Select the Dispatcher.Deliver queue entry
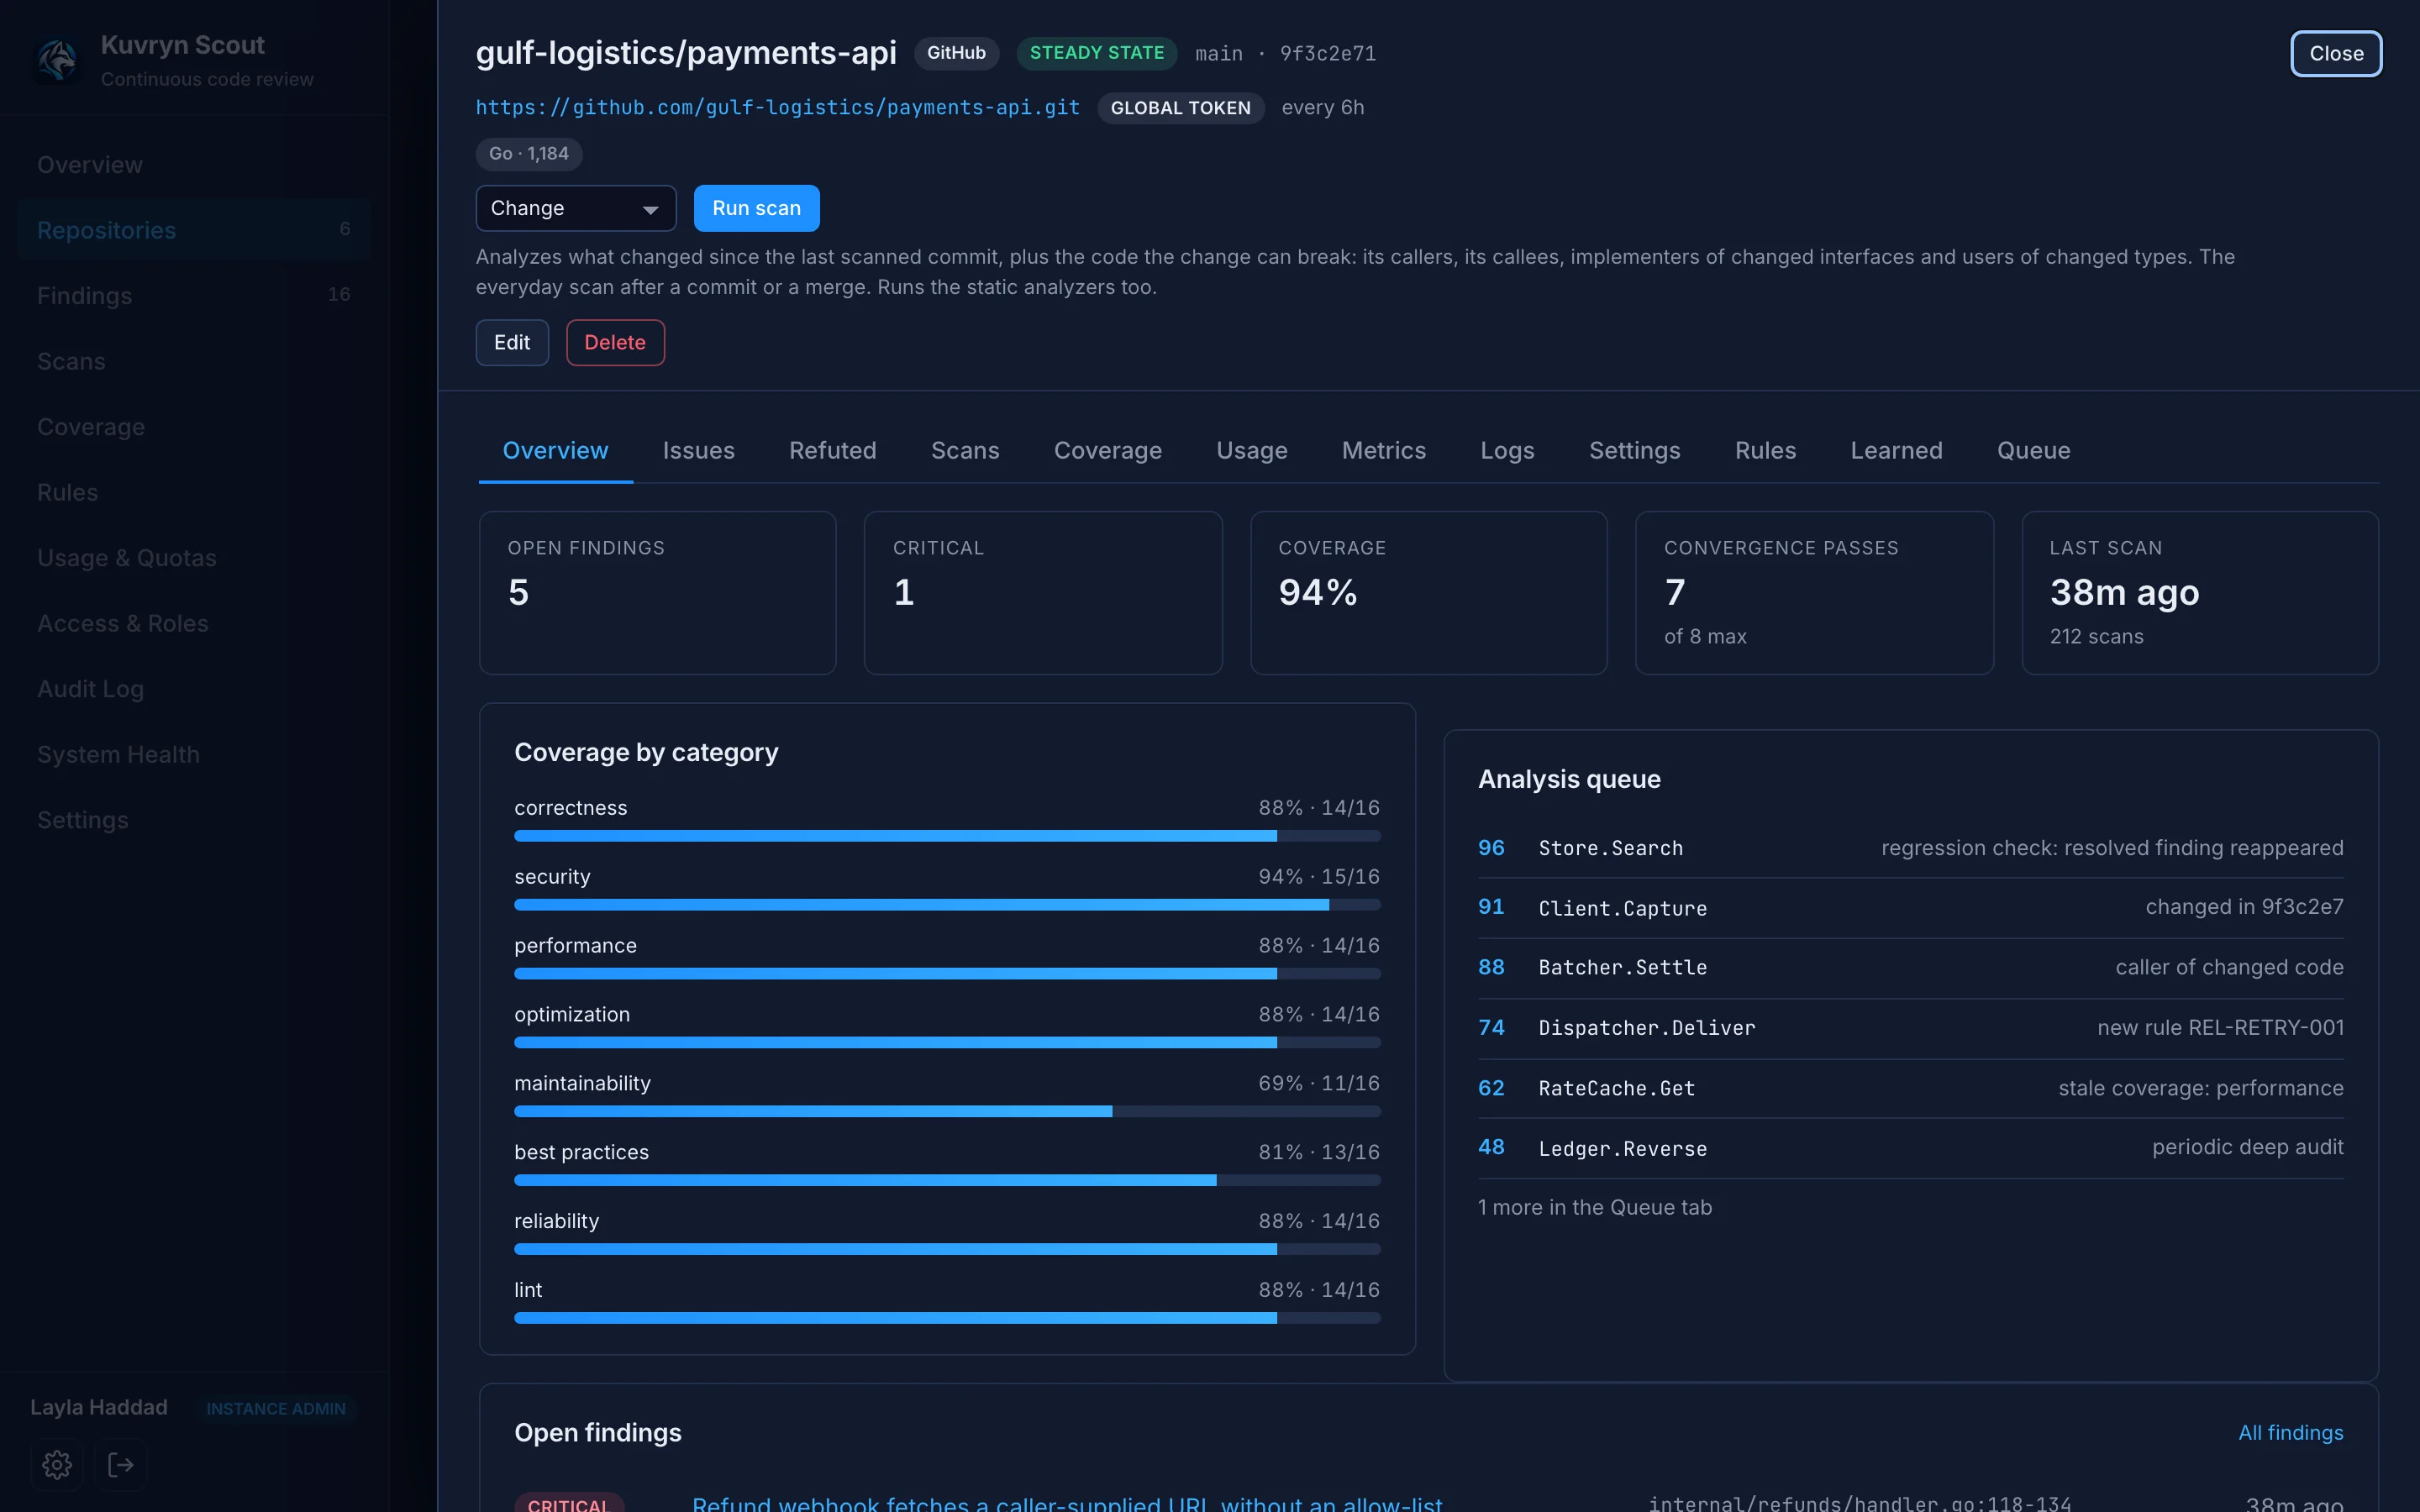Viewport: 2420px width, 1512px height. point(1910,1028)
